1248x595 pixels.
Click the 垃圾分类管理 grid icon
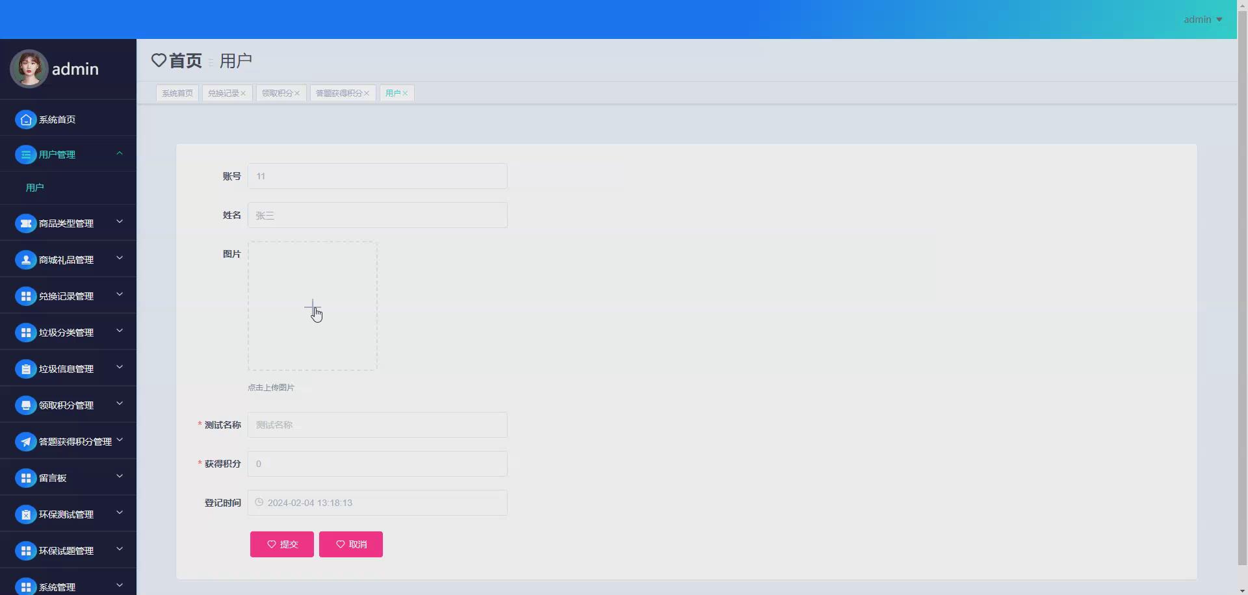(26, 333)
